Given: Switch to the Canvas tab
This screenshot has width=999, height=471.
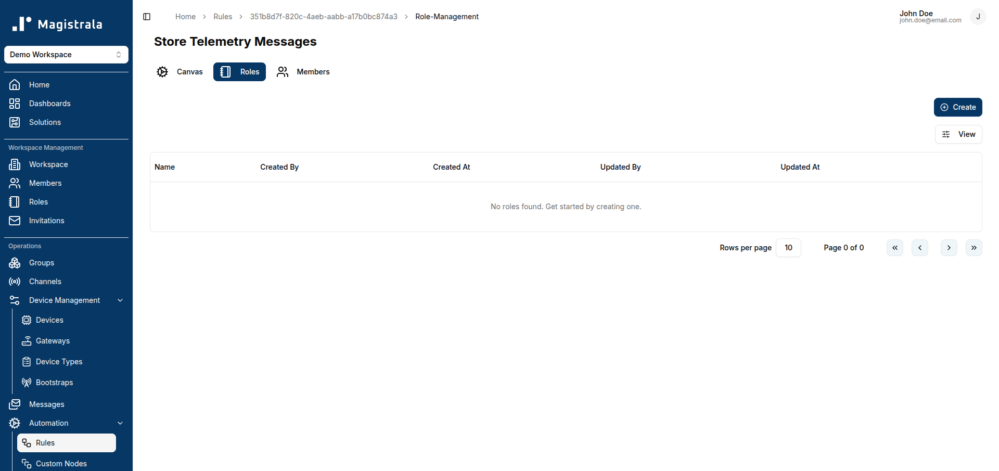Looking at the screenshot, I should pyautogui.click(x=180, y=72).
